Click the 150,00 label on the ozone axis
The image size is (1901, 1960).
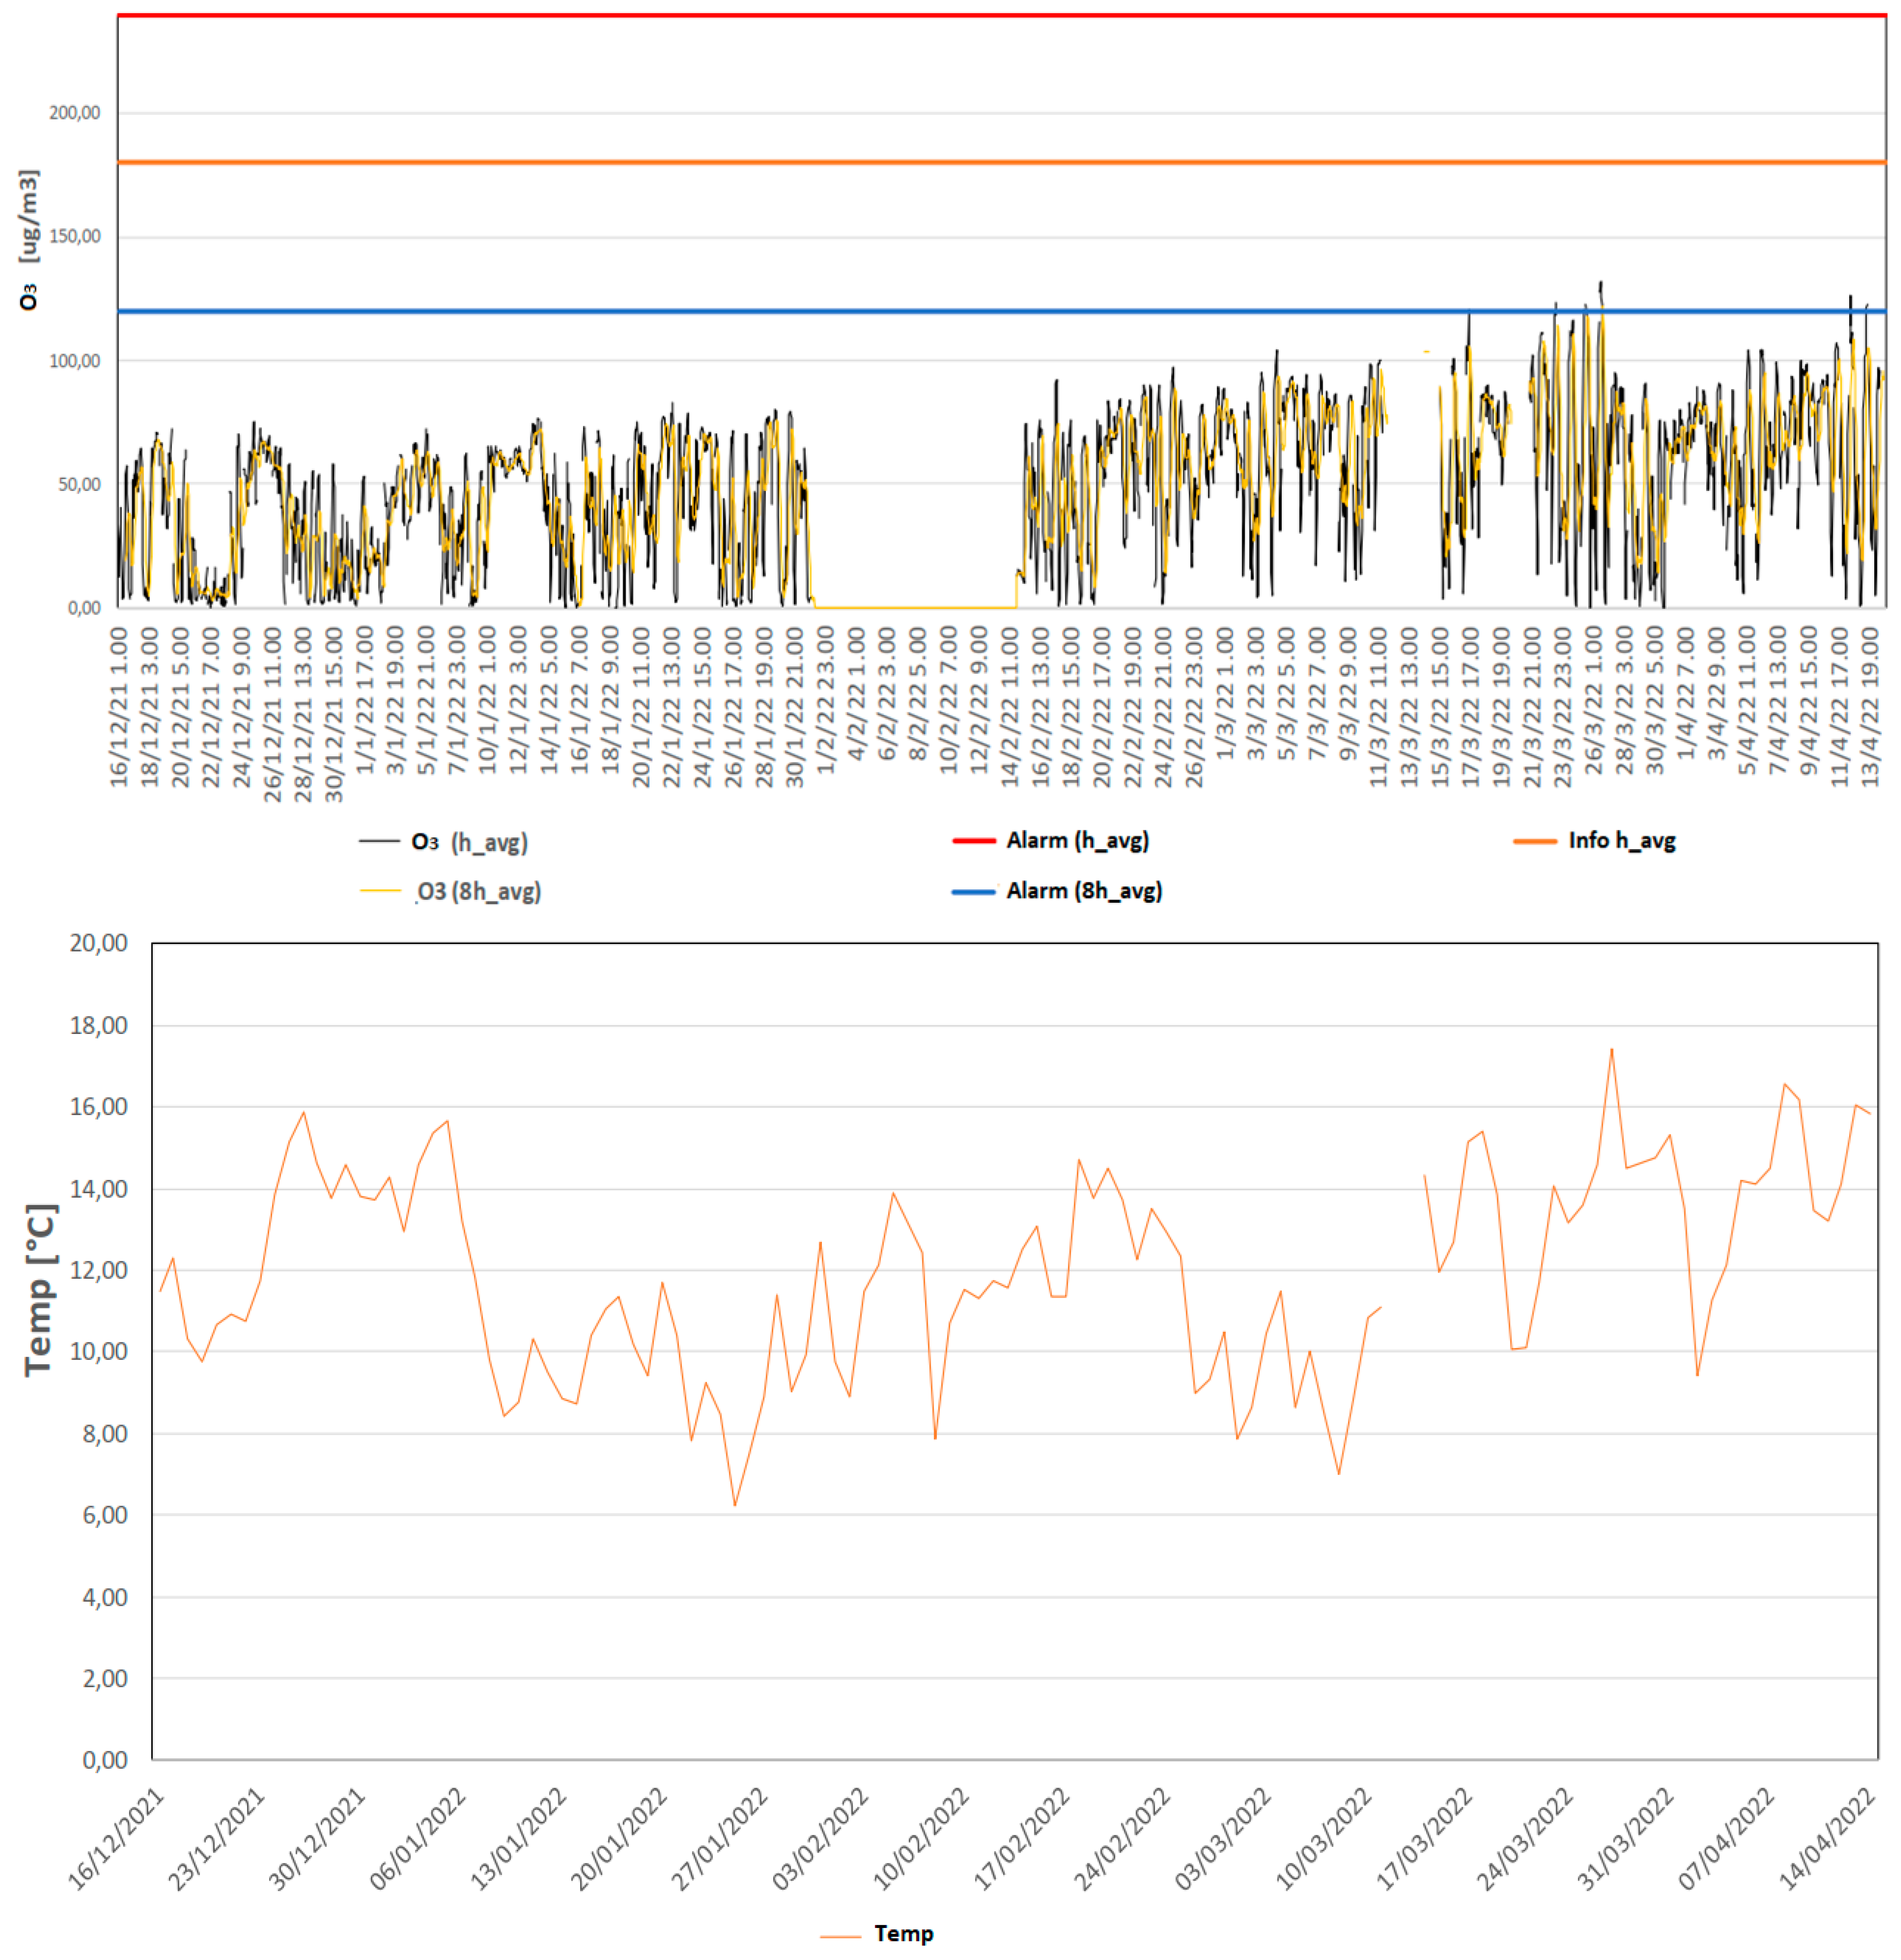pos(75,237)
